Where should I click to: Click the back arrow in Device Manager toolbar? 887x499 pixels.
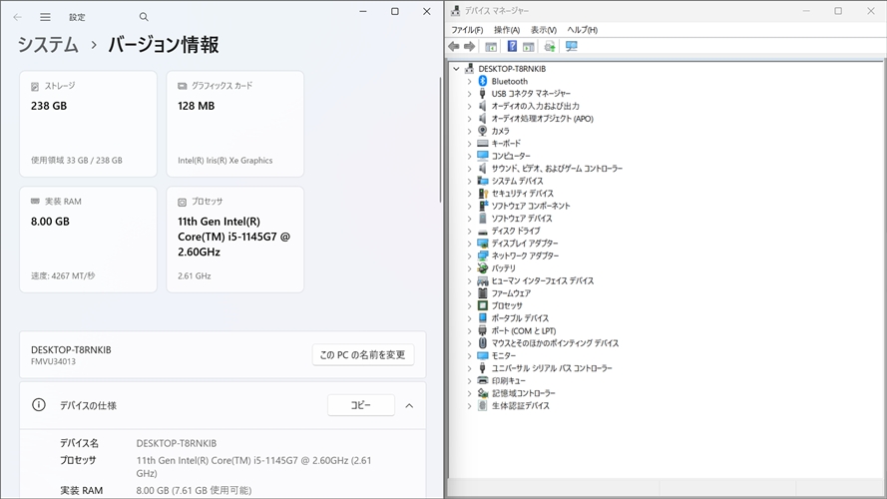454,46
